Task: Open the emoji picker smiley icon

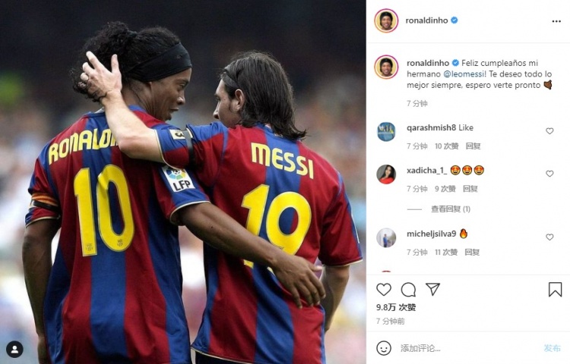Action: tap(384, 348)
